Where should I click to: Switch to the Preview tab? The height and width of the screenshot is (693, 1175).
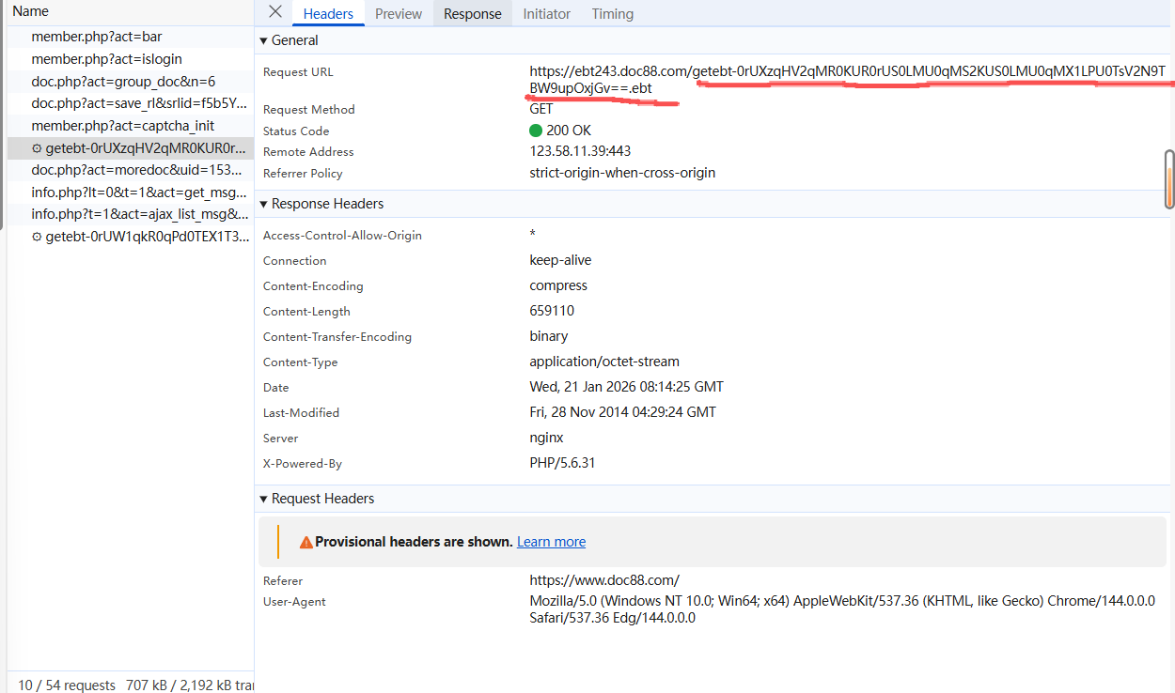(399, 13)
